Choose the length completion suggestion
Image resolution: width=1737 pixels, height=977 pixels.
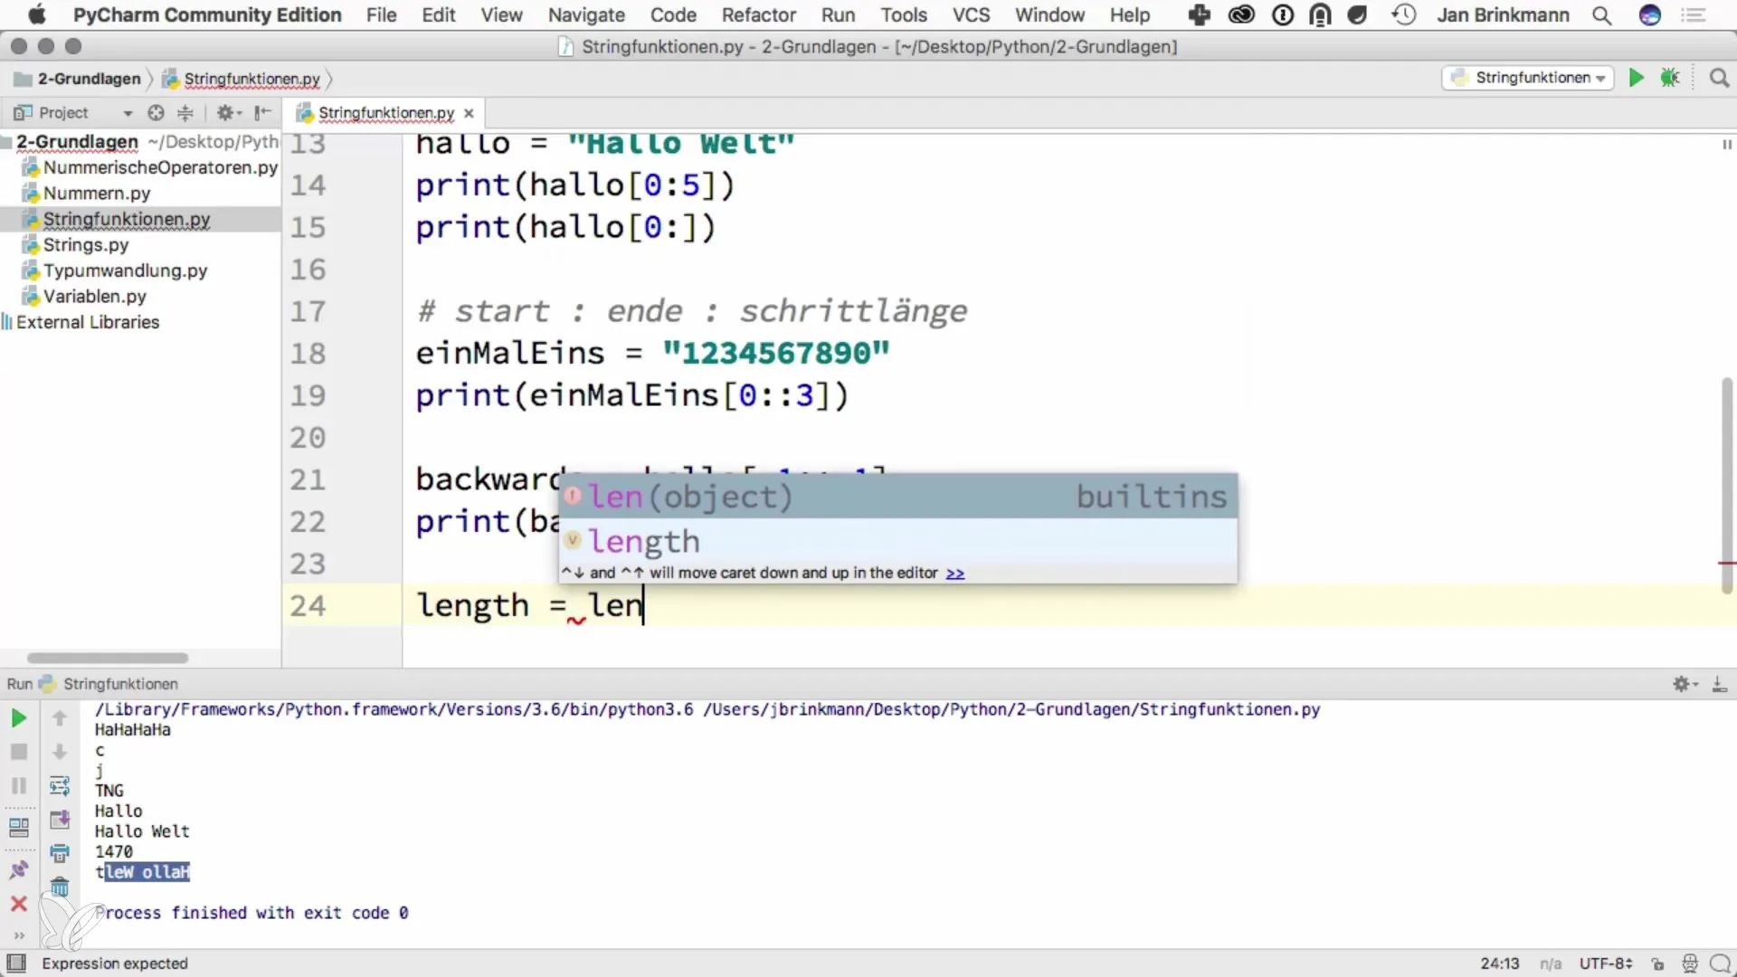pyautogui.click(x=897, y=541)
